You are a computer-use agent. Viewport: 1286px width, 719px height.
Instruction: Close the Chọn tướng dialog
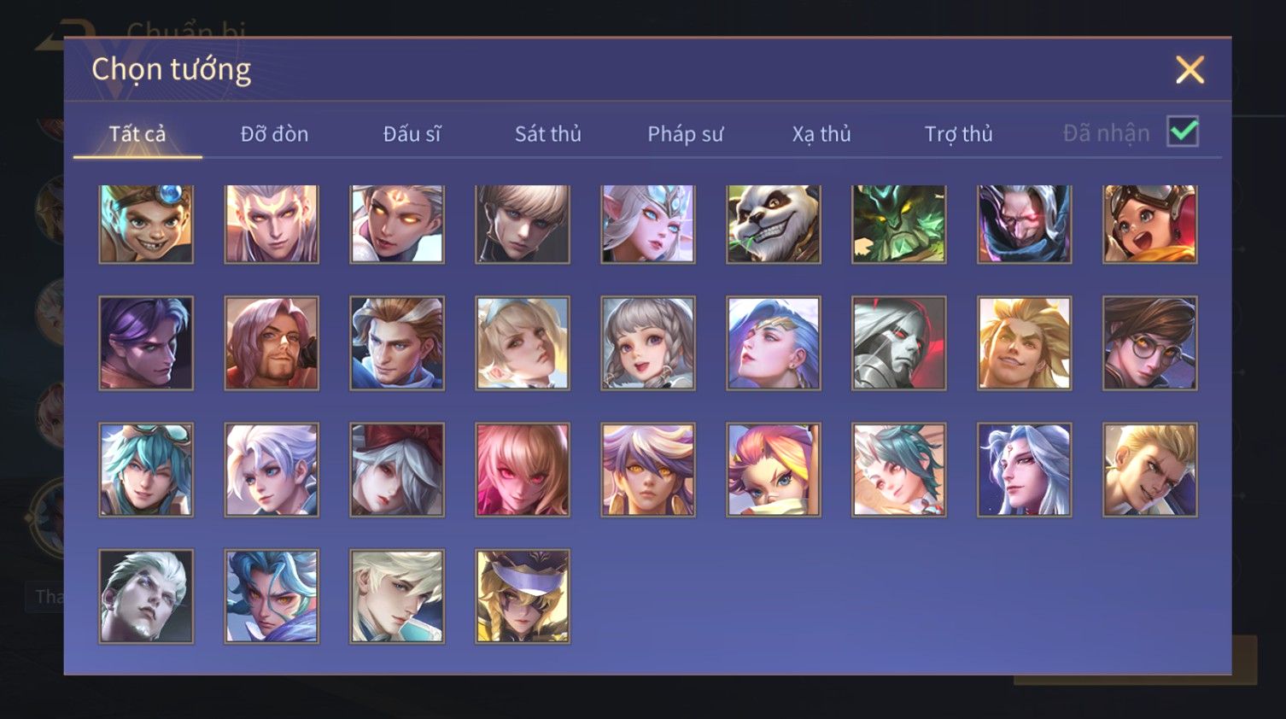point(1190,70)
